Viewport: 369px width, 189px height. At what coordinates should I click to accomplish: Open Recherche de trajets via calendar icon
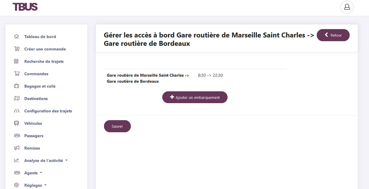[x=16, y=61]
